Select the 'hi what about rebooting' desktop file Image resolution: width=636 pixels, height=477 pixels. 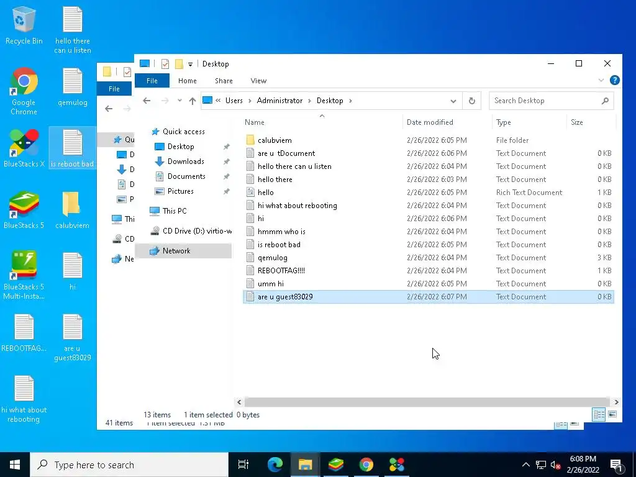(24, 399)
